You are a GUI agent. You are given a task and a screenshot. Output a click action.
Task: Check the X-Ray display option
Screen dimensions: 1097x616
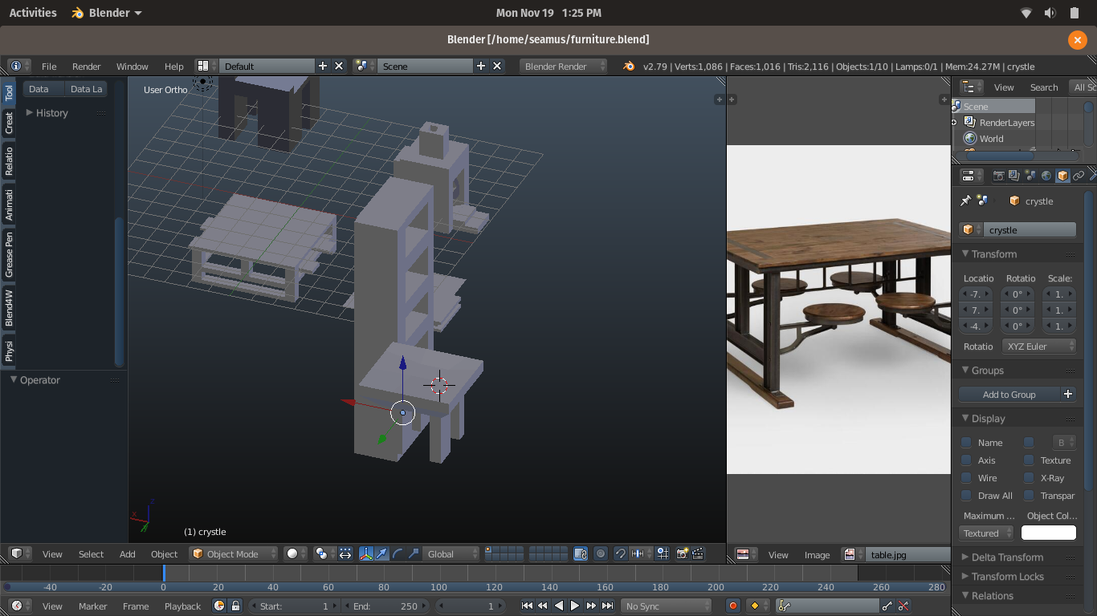click(x=1029, y=478)
